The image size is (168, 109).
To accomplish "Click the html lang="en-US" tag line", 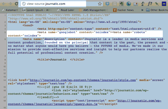I will click(x=75, y=22).
